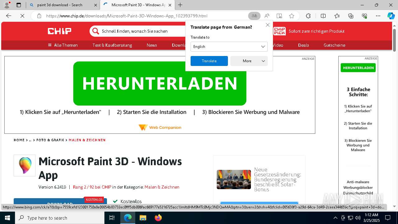Open the Gutscheine menu item
Screen dimensions: 398x224
tap(334, 45)
